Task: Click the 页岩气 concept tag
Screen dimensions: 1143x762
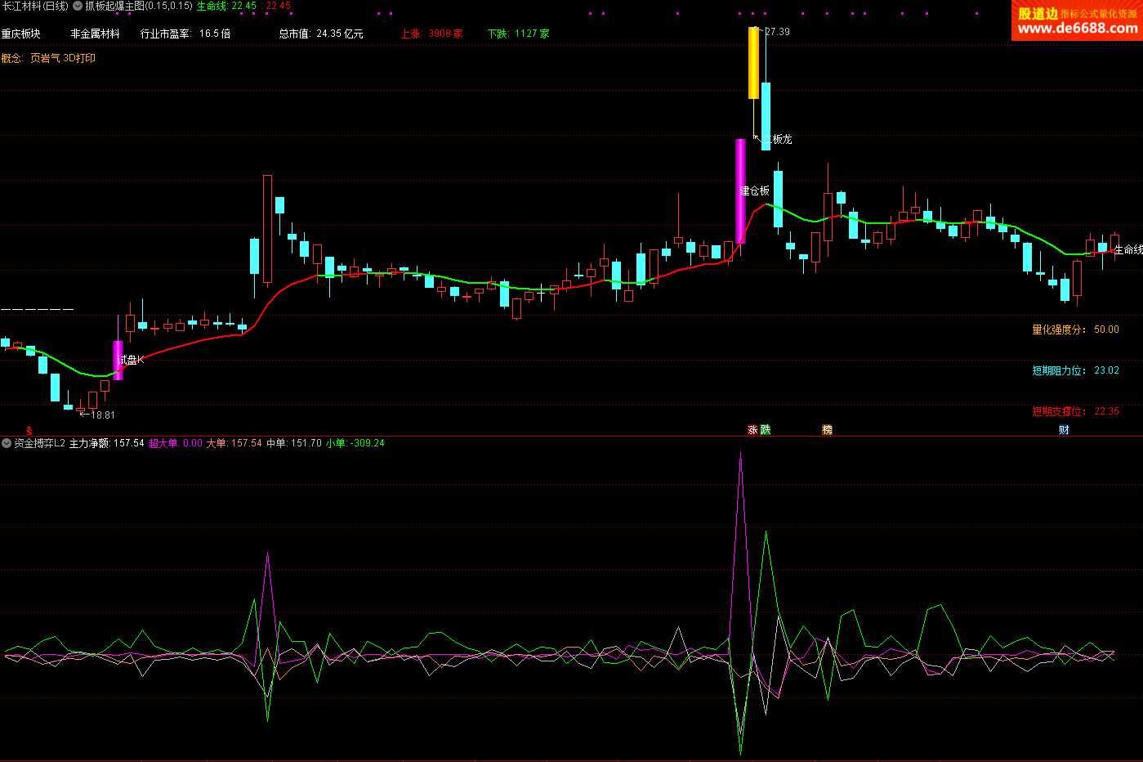Action: tap(45, 58)
